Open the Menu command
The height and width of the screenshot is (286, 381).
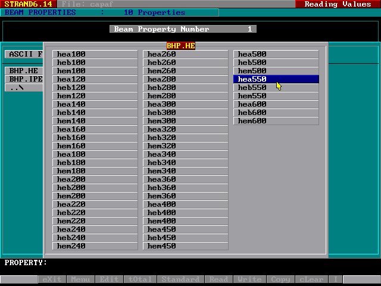(81, 279)
